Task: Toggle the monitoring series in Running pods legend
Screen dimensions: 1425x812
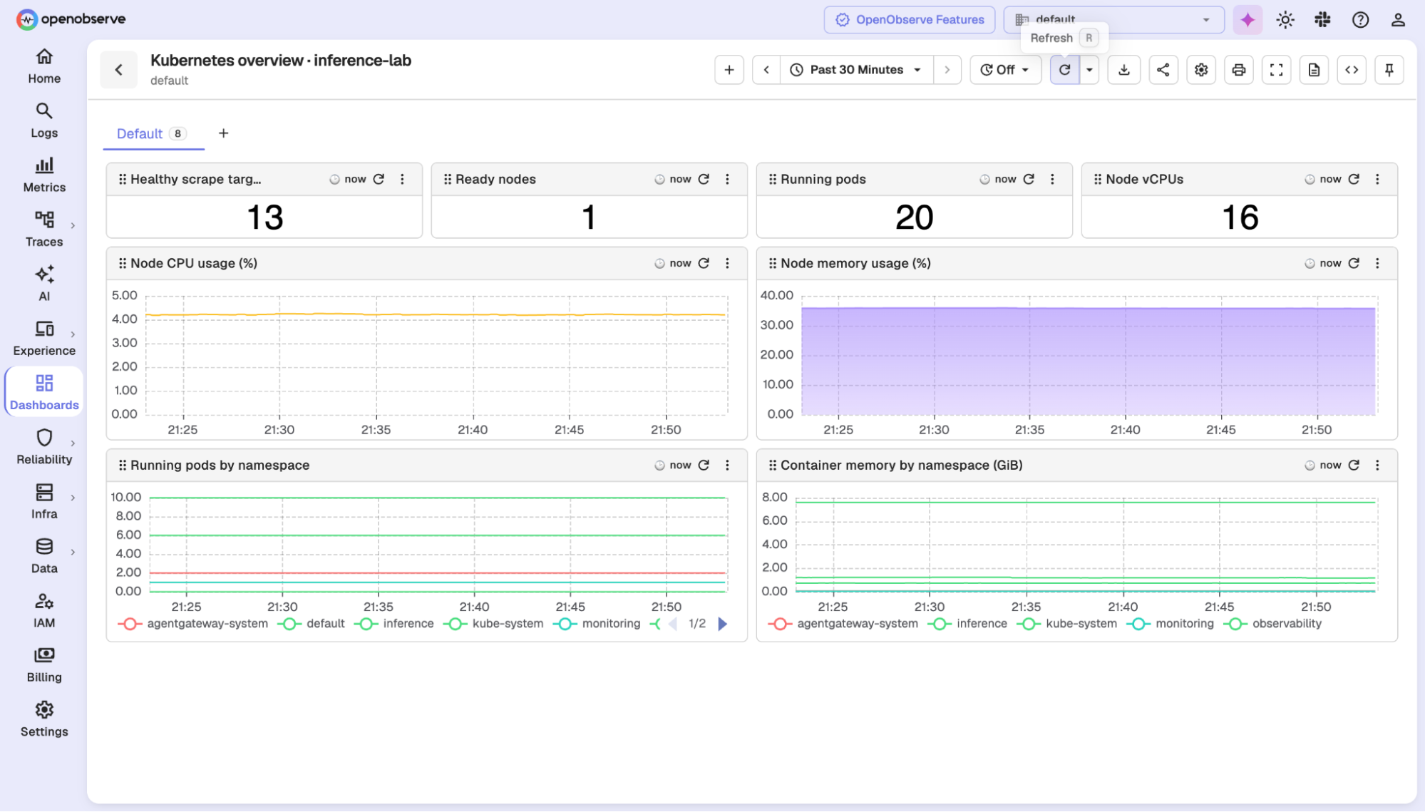Action: click(x=597, y=624)
